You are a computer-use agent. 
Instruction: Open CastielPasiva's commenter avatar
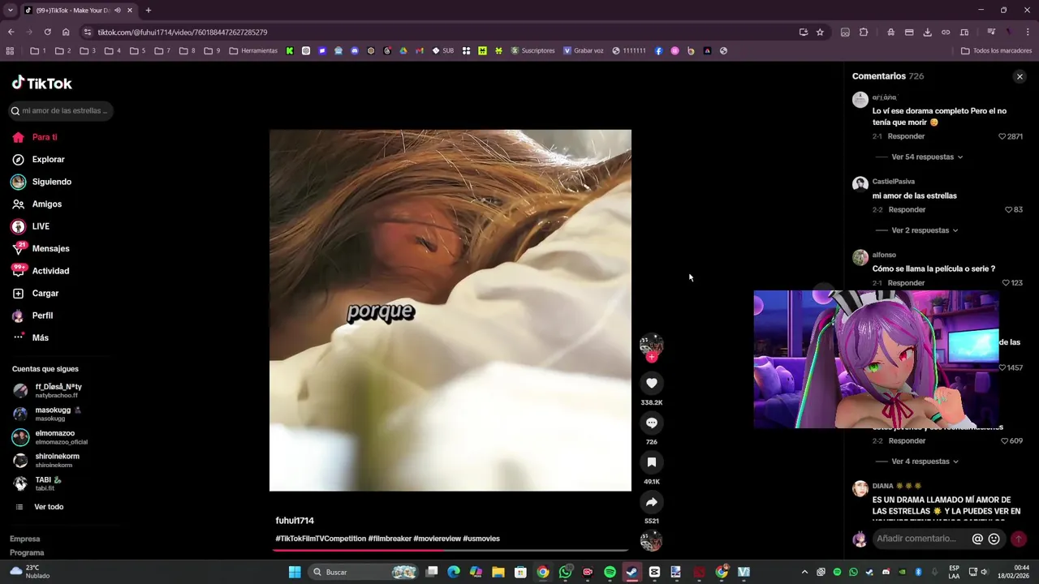point(860,184)
